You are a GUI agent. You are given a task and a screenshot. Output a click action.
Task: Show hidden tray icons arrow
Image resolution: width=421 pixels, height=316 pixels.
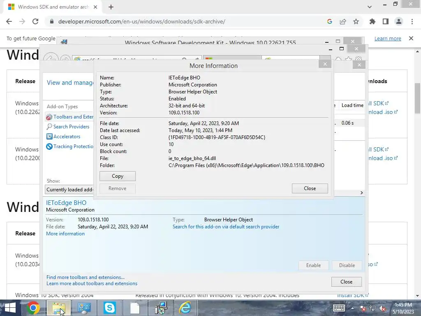tap(352, 308)
